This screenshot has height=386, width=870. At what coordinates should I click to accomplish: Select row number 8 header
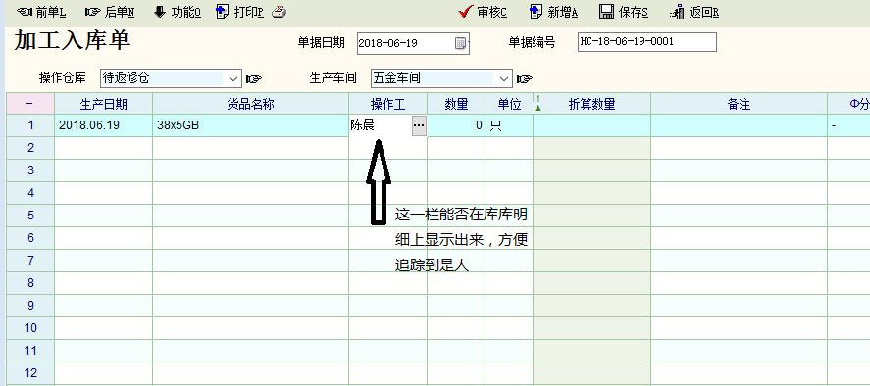[x=30, y=283]
